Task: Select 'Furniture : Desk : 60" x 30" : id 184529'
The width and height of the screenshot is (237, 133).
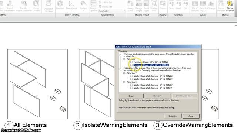Action: [151, 62]
